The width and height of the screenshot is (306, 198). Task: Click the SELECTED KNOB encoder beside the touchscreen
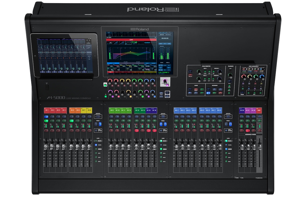[165, 82]
